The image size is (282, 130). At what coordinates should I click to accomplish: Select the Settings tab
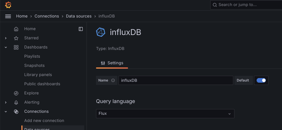(112, 63)
